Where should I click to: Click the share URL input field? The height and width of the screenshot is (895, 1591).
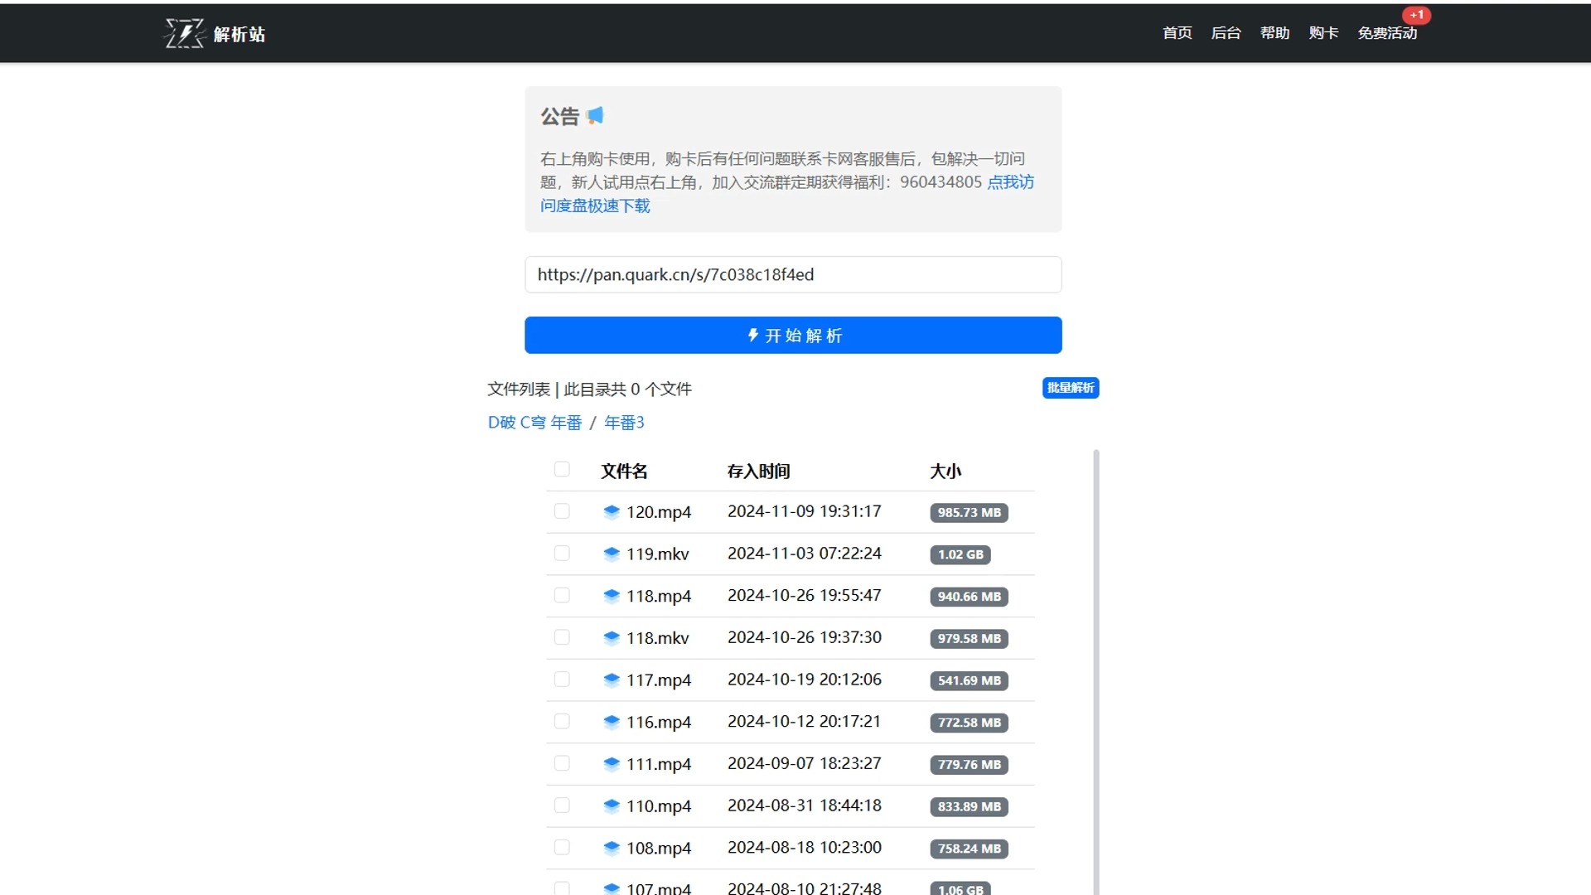793,274
